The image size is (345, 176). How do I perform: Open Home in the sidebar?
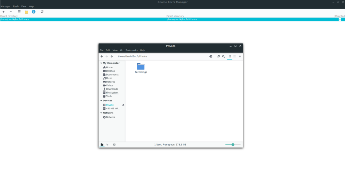(109, 67)
